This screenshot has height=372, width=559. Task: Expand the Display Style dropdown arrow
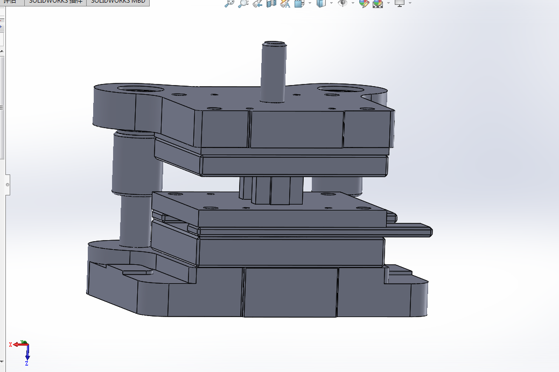tap(331, 3)
